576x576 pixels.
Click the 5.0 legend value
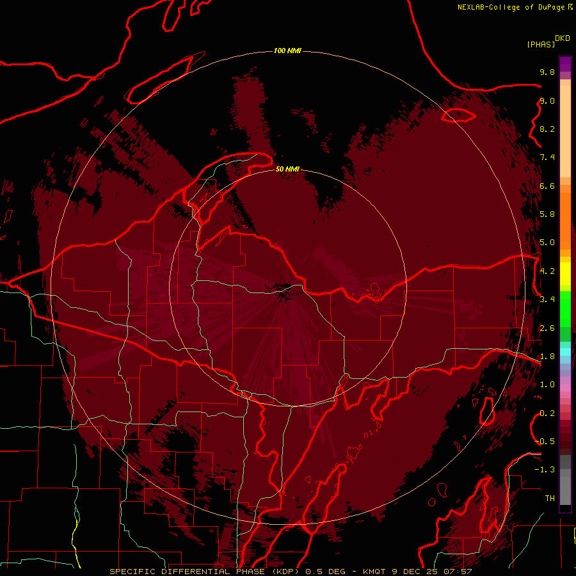click(x=547, y=243)
